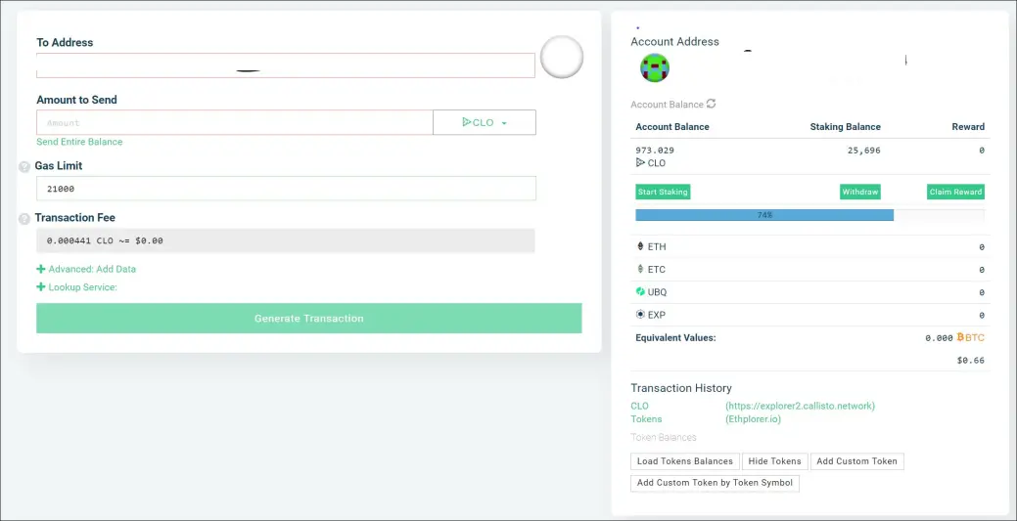
Task: Click the CLO logo under 973.029
Action: (640, 162)
